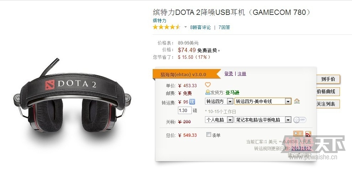Click the red Weibo share icon
This screenshot has height=169, width=352.
(308, 134)
